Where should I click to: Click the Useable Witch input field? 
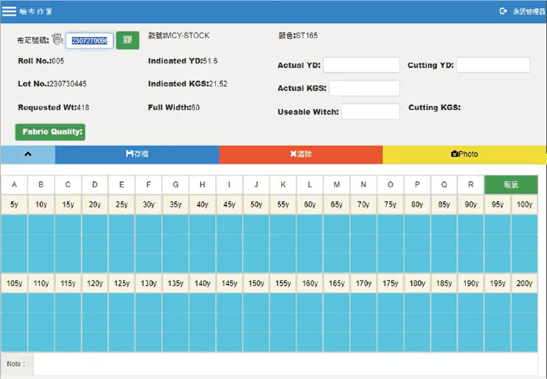(x=371, y=111)
